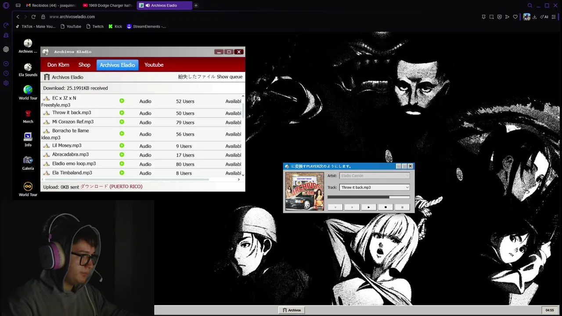Screen dimensions: 562x316
Task: Click green play icon for Borracho te llame idea
Action: click(x=122, y=133)
